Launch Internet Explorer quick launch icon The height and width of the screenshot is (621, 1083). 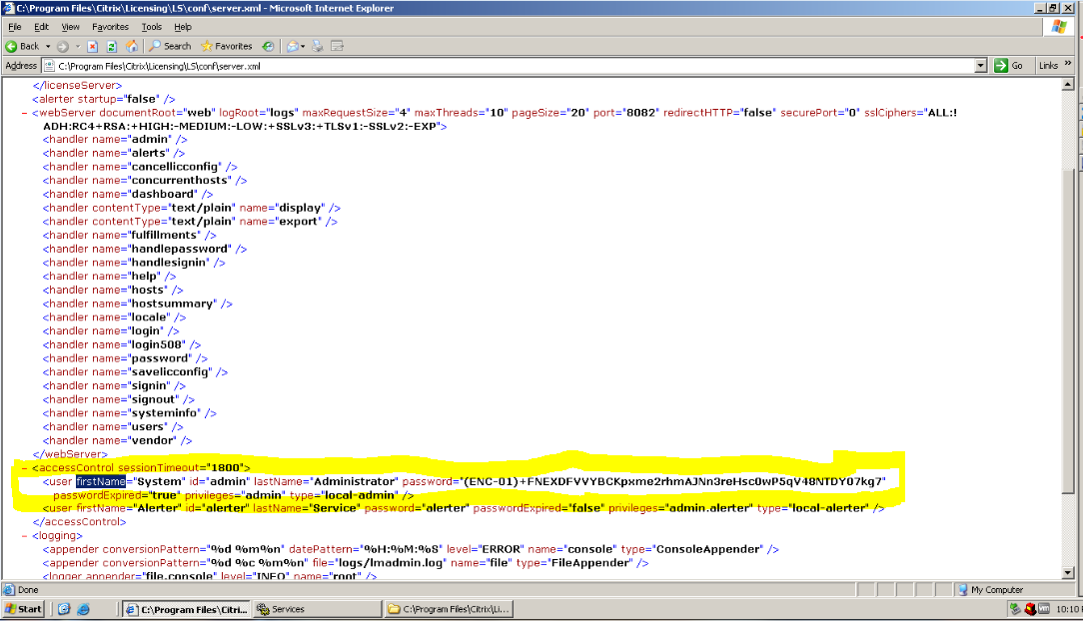(84, 609)
